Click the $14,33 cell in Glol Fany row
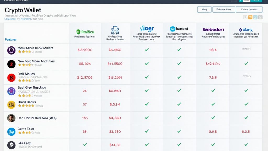 (115, 145)
